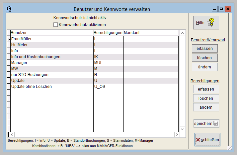Viewport: 237px width, 155px height.
Task: Click the Hilfe button with question mark icon
Action: coord(206,23)
